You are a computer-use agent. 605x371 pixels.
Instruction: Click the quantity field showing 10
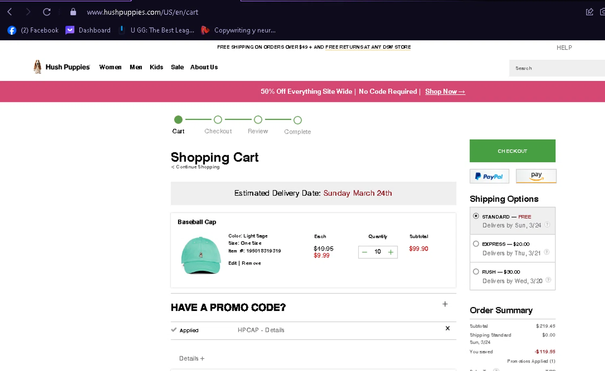[378, 252]
